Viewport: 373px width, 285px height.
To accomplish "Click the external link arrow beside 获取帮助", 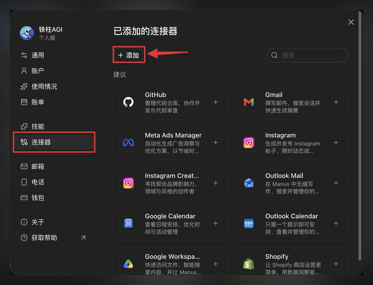I will (83, 238).
